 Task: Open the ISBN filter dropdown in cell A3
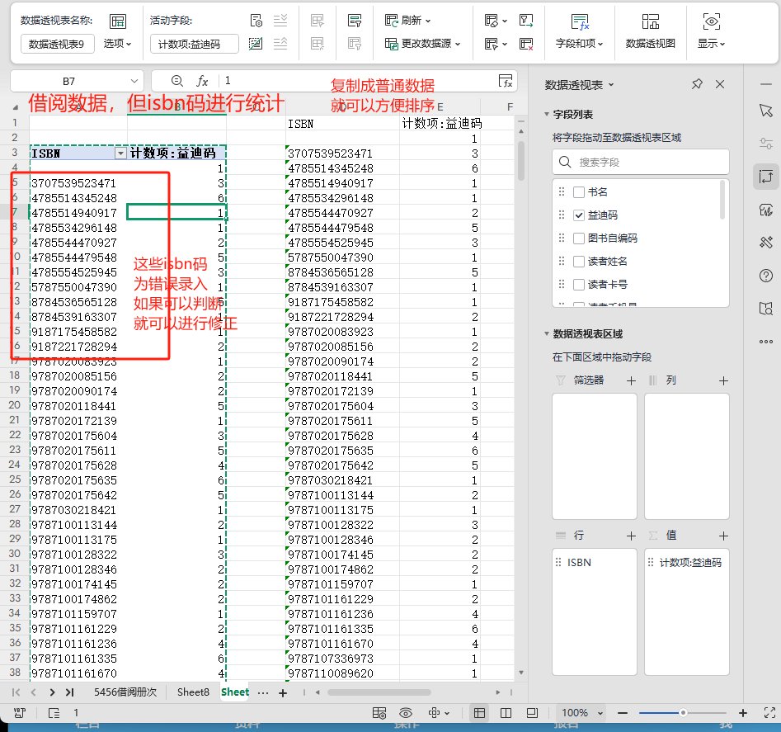[x=120, y=153]
